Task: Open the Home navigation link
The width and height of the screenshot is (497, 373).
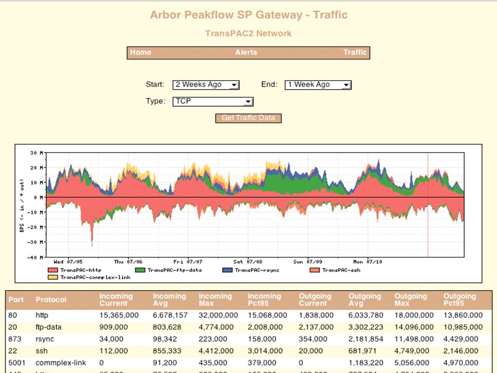Action: pyautogui.click(x=140, y=52)
